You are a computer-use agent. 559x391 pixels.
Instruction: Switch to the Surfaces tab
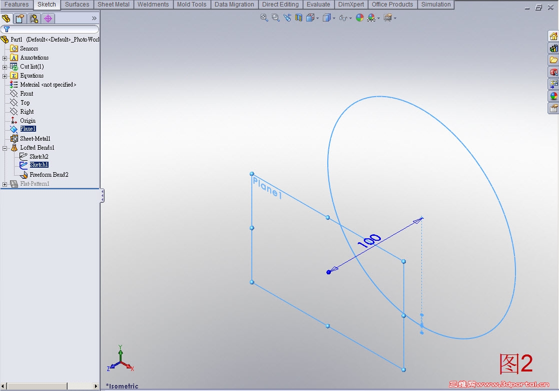[x=77, y=5]
